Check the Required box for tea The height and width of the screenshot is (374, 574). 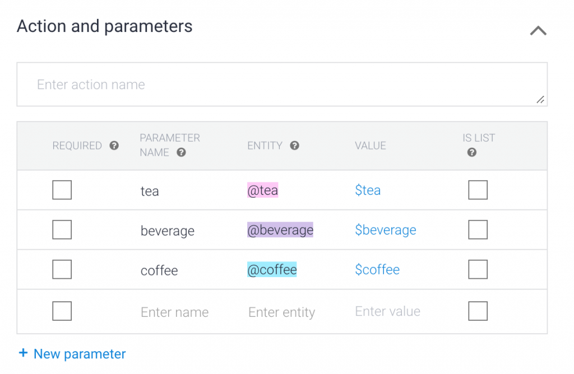tap(62, 190)
